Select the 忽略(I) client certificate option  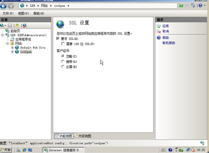pos(63,56)
